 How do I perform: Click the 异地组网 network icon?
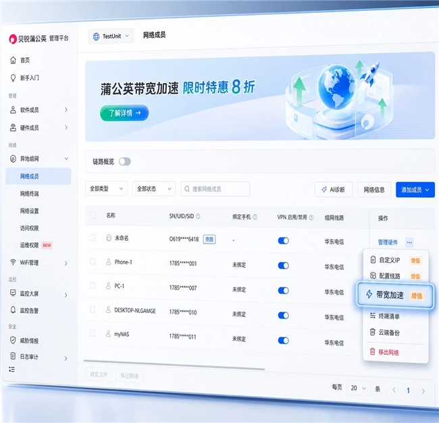pos(13,159)
